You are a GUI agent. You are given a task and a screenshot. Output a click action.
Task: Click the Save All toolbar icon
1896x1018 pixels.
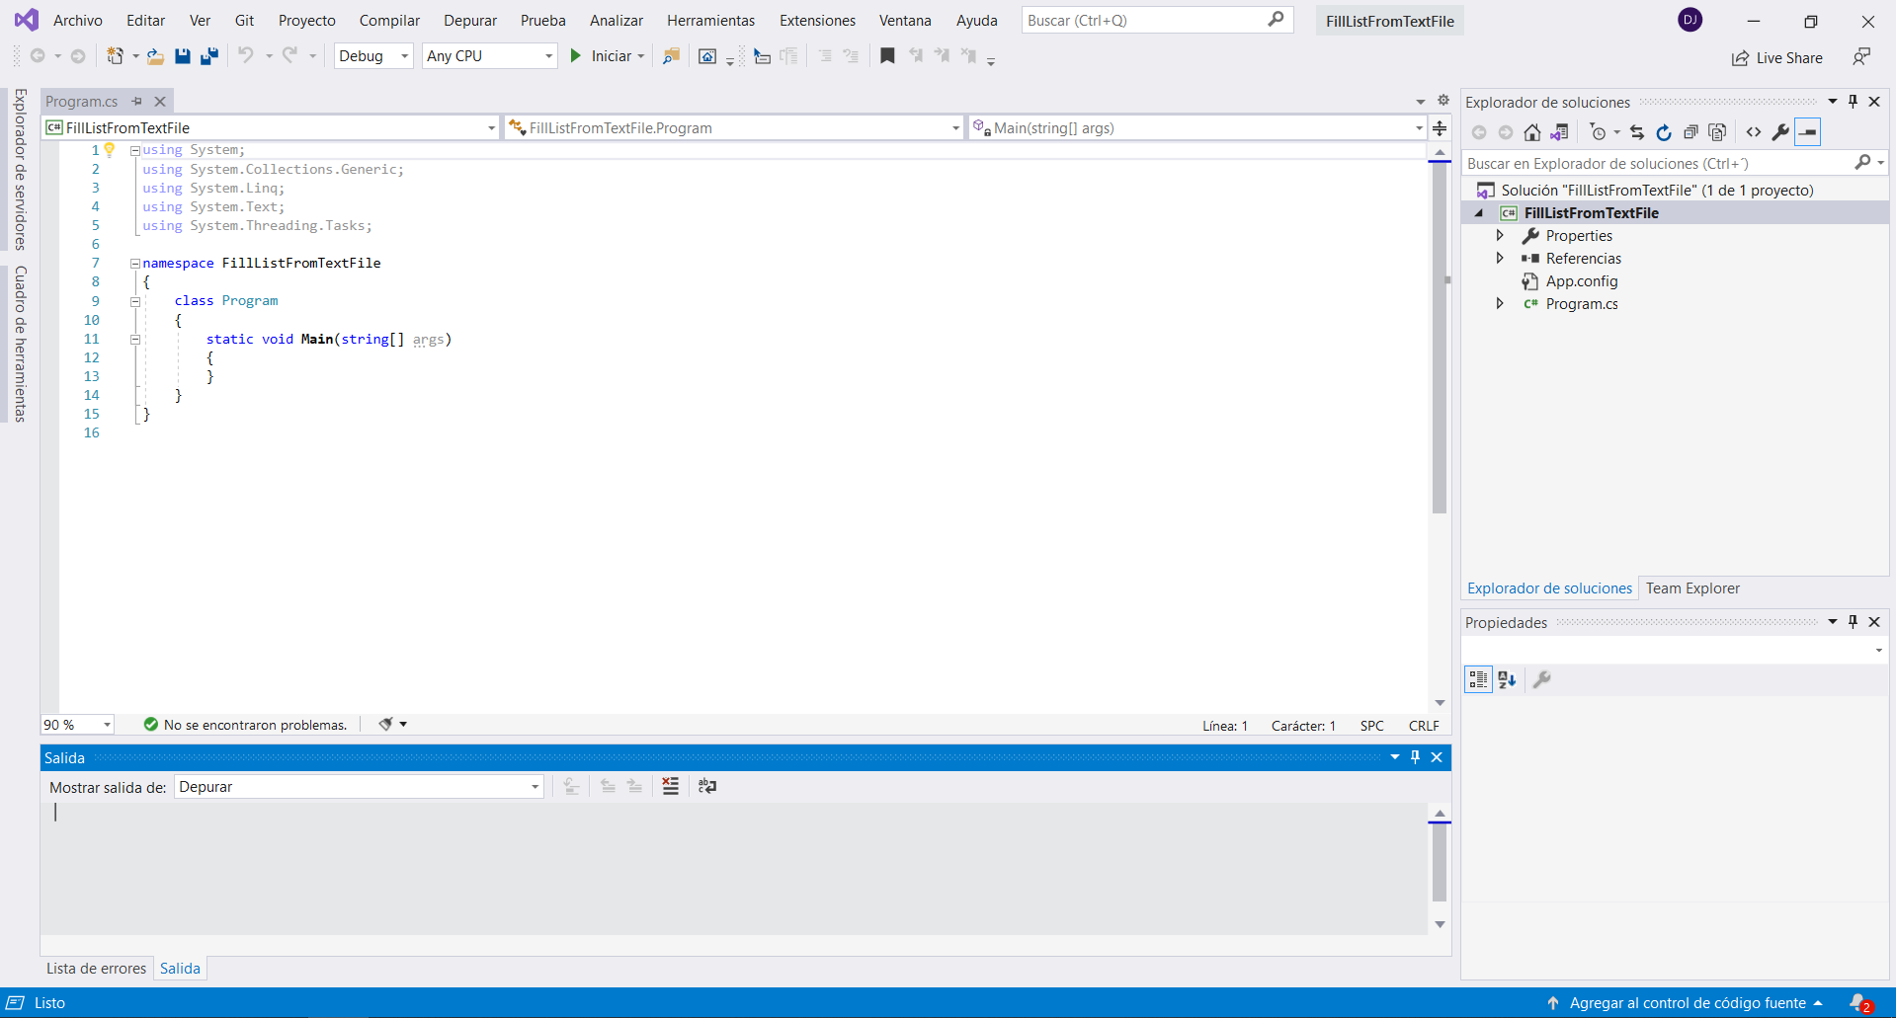(x=209, y=56)
